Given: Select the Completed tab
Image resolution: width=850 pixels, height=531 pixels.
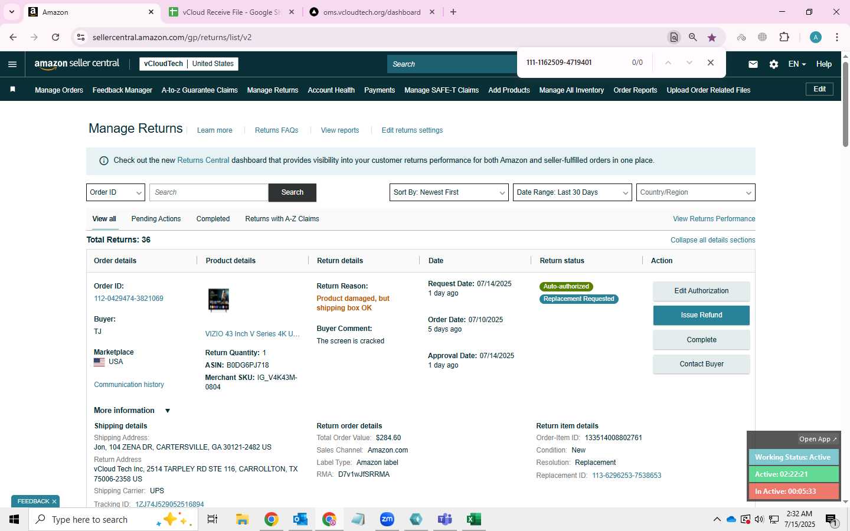Looking at the screenshot, I should [x=212, y=219].
